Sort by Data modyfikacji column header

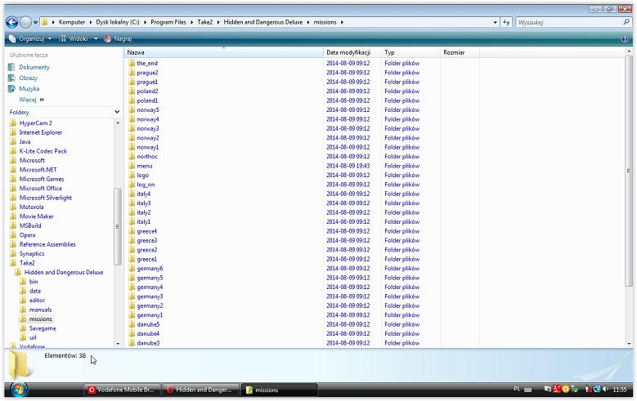click(x=352, y=52)
